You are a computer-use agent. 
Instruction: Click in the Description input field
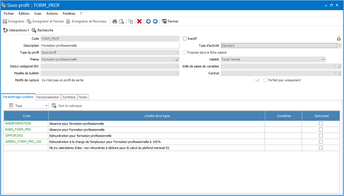(x=110, y=46)
